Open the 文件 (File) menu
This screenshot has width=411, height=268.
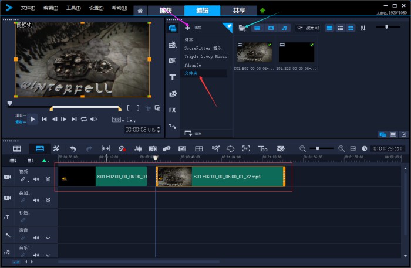point(28,8)
